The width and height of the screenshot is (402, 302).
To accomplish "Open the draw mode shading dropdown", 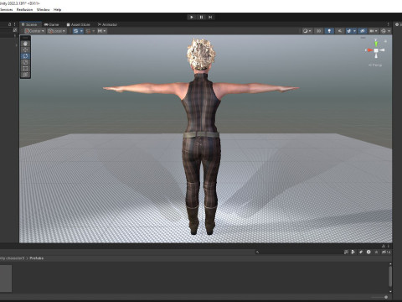I will pos(307,31).
